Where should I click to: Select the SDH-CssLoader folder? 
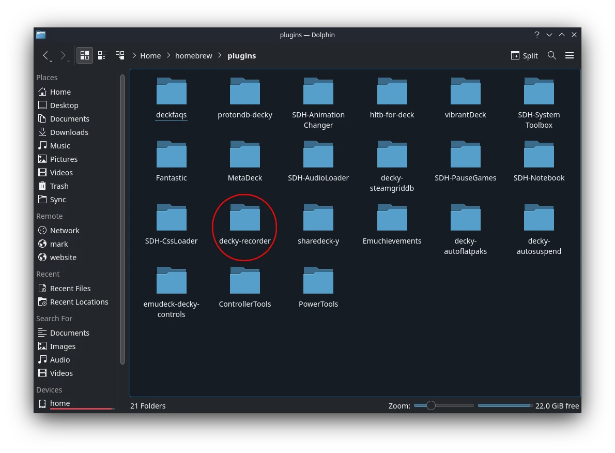pos(172,224)
